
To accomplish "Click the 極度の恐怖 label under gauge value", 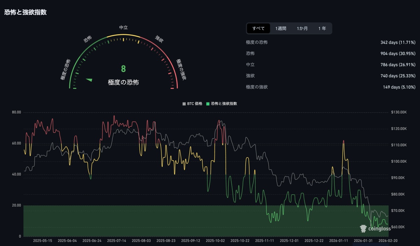I will [123, 83].
